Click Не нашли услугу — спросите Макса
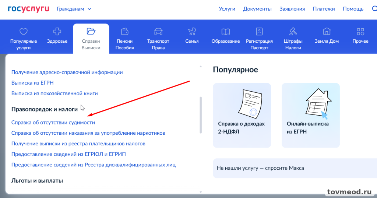 point(295,168)
